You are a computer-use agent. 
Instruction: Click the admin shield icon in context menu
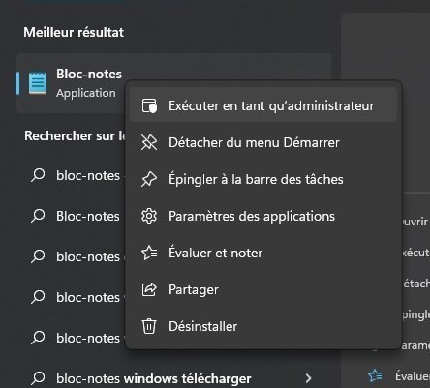tap(149, 105)
